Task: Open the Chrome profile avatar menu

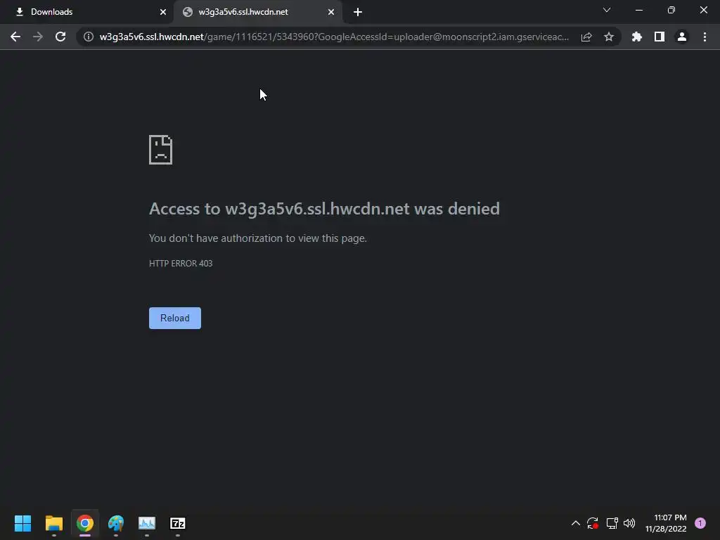Action: [x=682, y=37]
